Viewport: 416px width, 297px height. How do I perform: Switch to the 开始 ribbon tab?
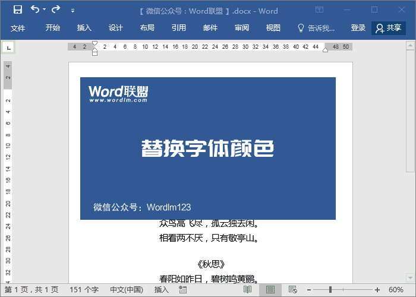pos(52,27)
